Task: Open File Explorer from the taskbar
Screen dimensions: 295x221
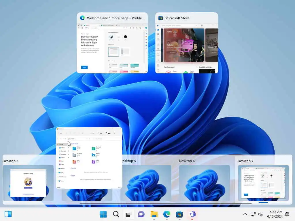Action: (x=154, y=214)
